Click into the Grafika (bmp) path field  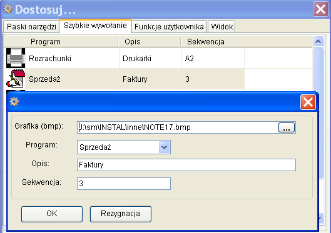coord(177,127)
